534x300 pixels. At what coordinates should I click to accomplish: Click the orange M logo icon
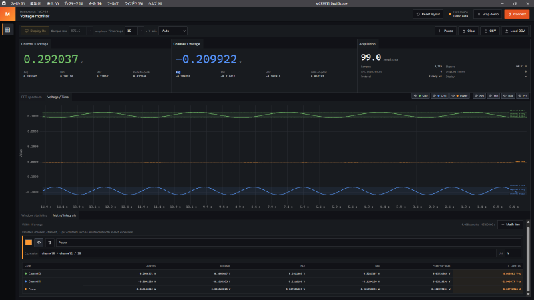7,14
